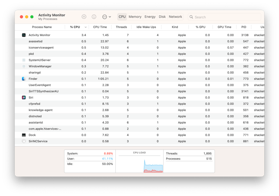
Task: Select the Finder process name
Action: pos(33,79)
